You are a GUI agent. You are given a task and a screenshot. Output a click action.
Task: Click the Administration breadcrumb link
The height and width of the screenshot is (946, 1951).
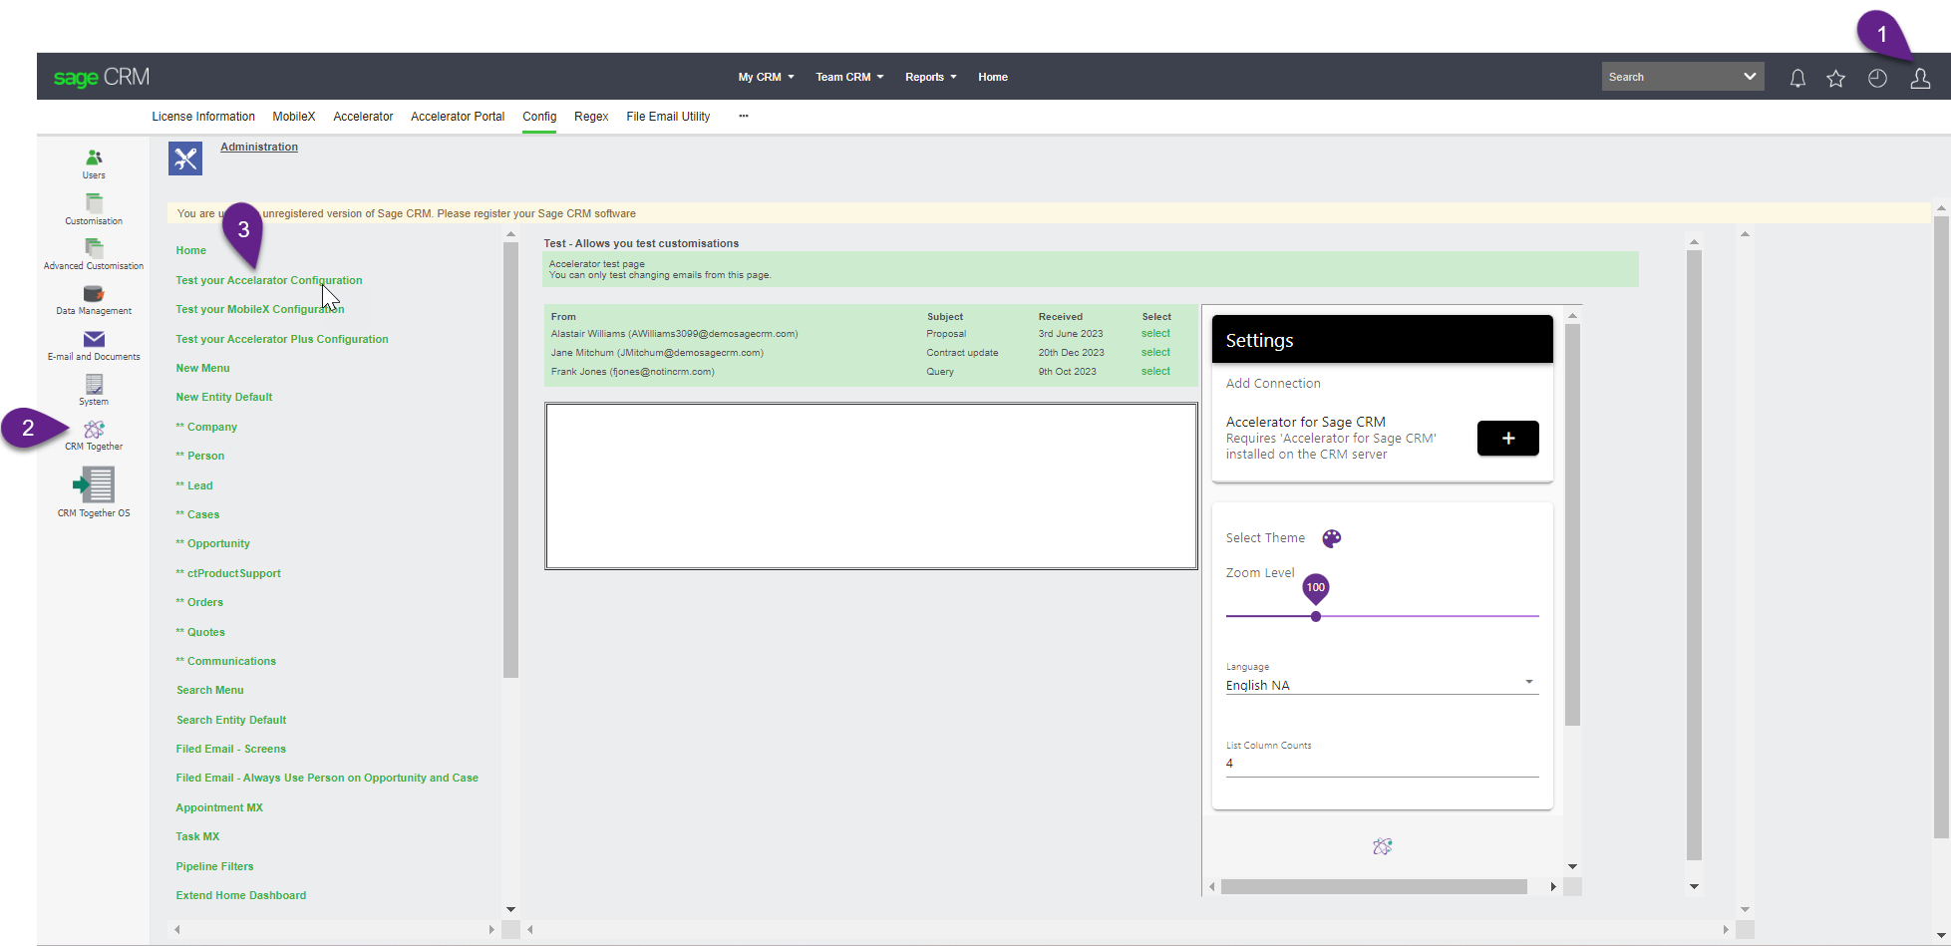coord(259,147)
